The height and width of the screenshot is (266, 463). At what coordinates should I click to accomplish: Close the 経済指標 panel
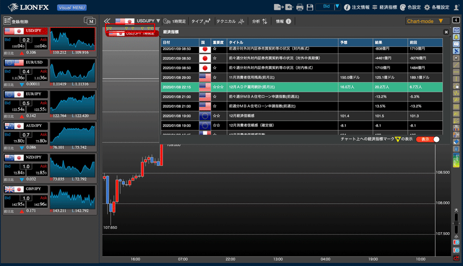[x=446, y=32]
